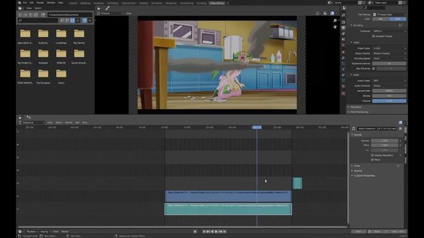The image size is (424, 238).
Task: Select thumbnail display mode in file browser
Action: coord(72,20)
